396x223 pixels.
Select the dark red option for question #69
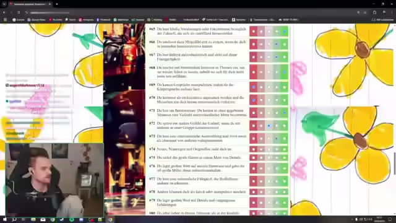tap(254, 87)
